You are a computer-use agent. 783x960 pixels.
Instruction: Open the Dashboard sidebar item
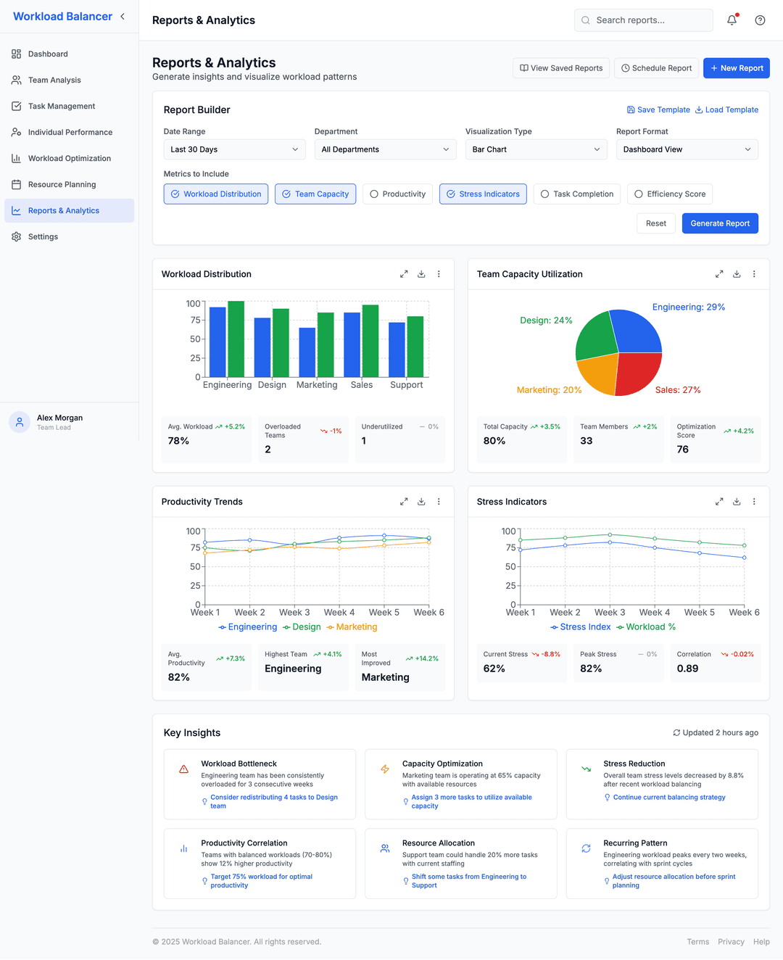48,54
